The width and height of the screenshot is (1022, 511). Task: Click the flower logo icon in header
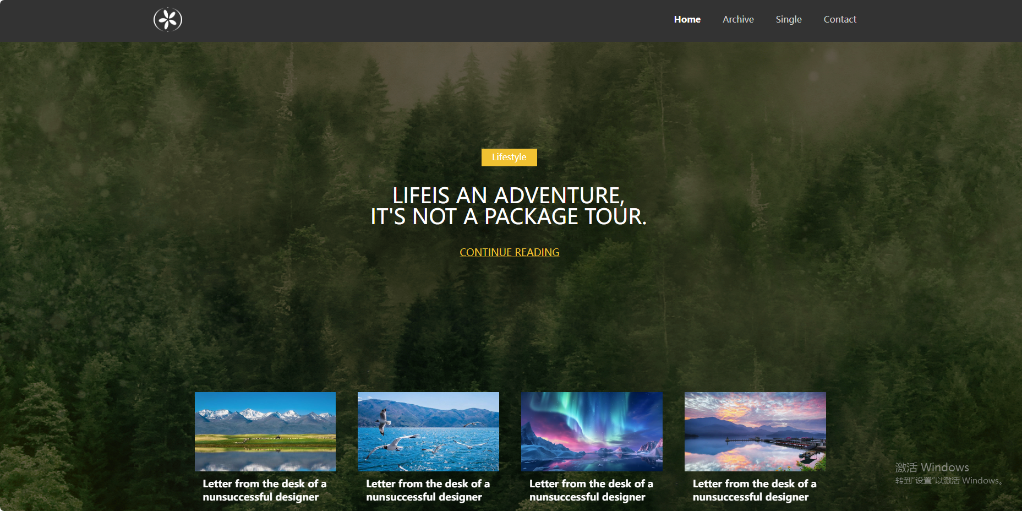pos(168,20)
